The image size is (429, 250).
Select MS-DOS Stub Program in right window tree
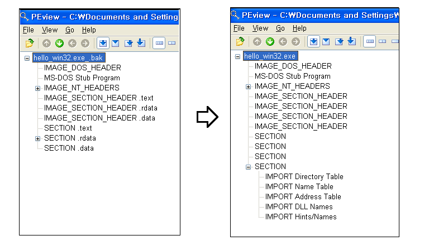(292, 76)
